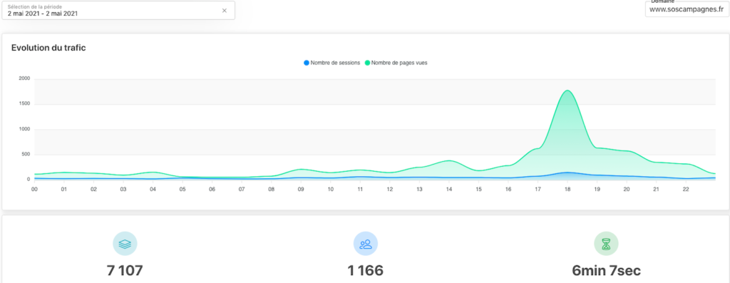Click the Evolution du trafic heading
Image resolution: width=730 pixels, height=283 pixels.
click(x=48, y=48)
